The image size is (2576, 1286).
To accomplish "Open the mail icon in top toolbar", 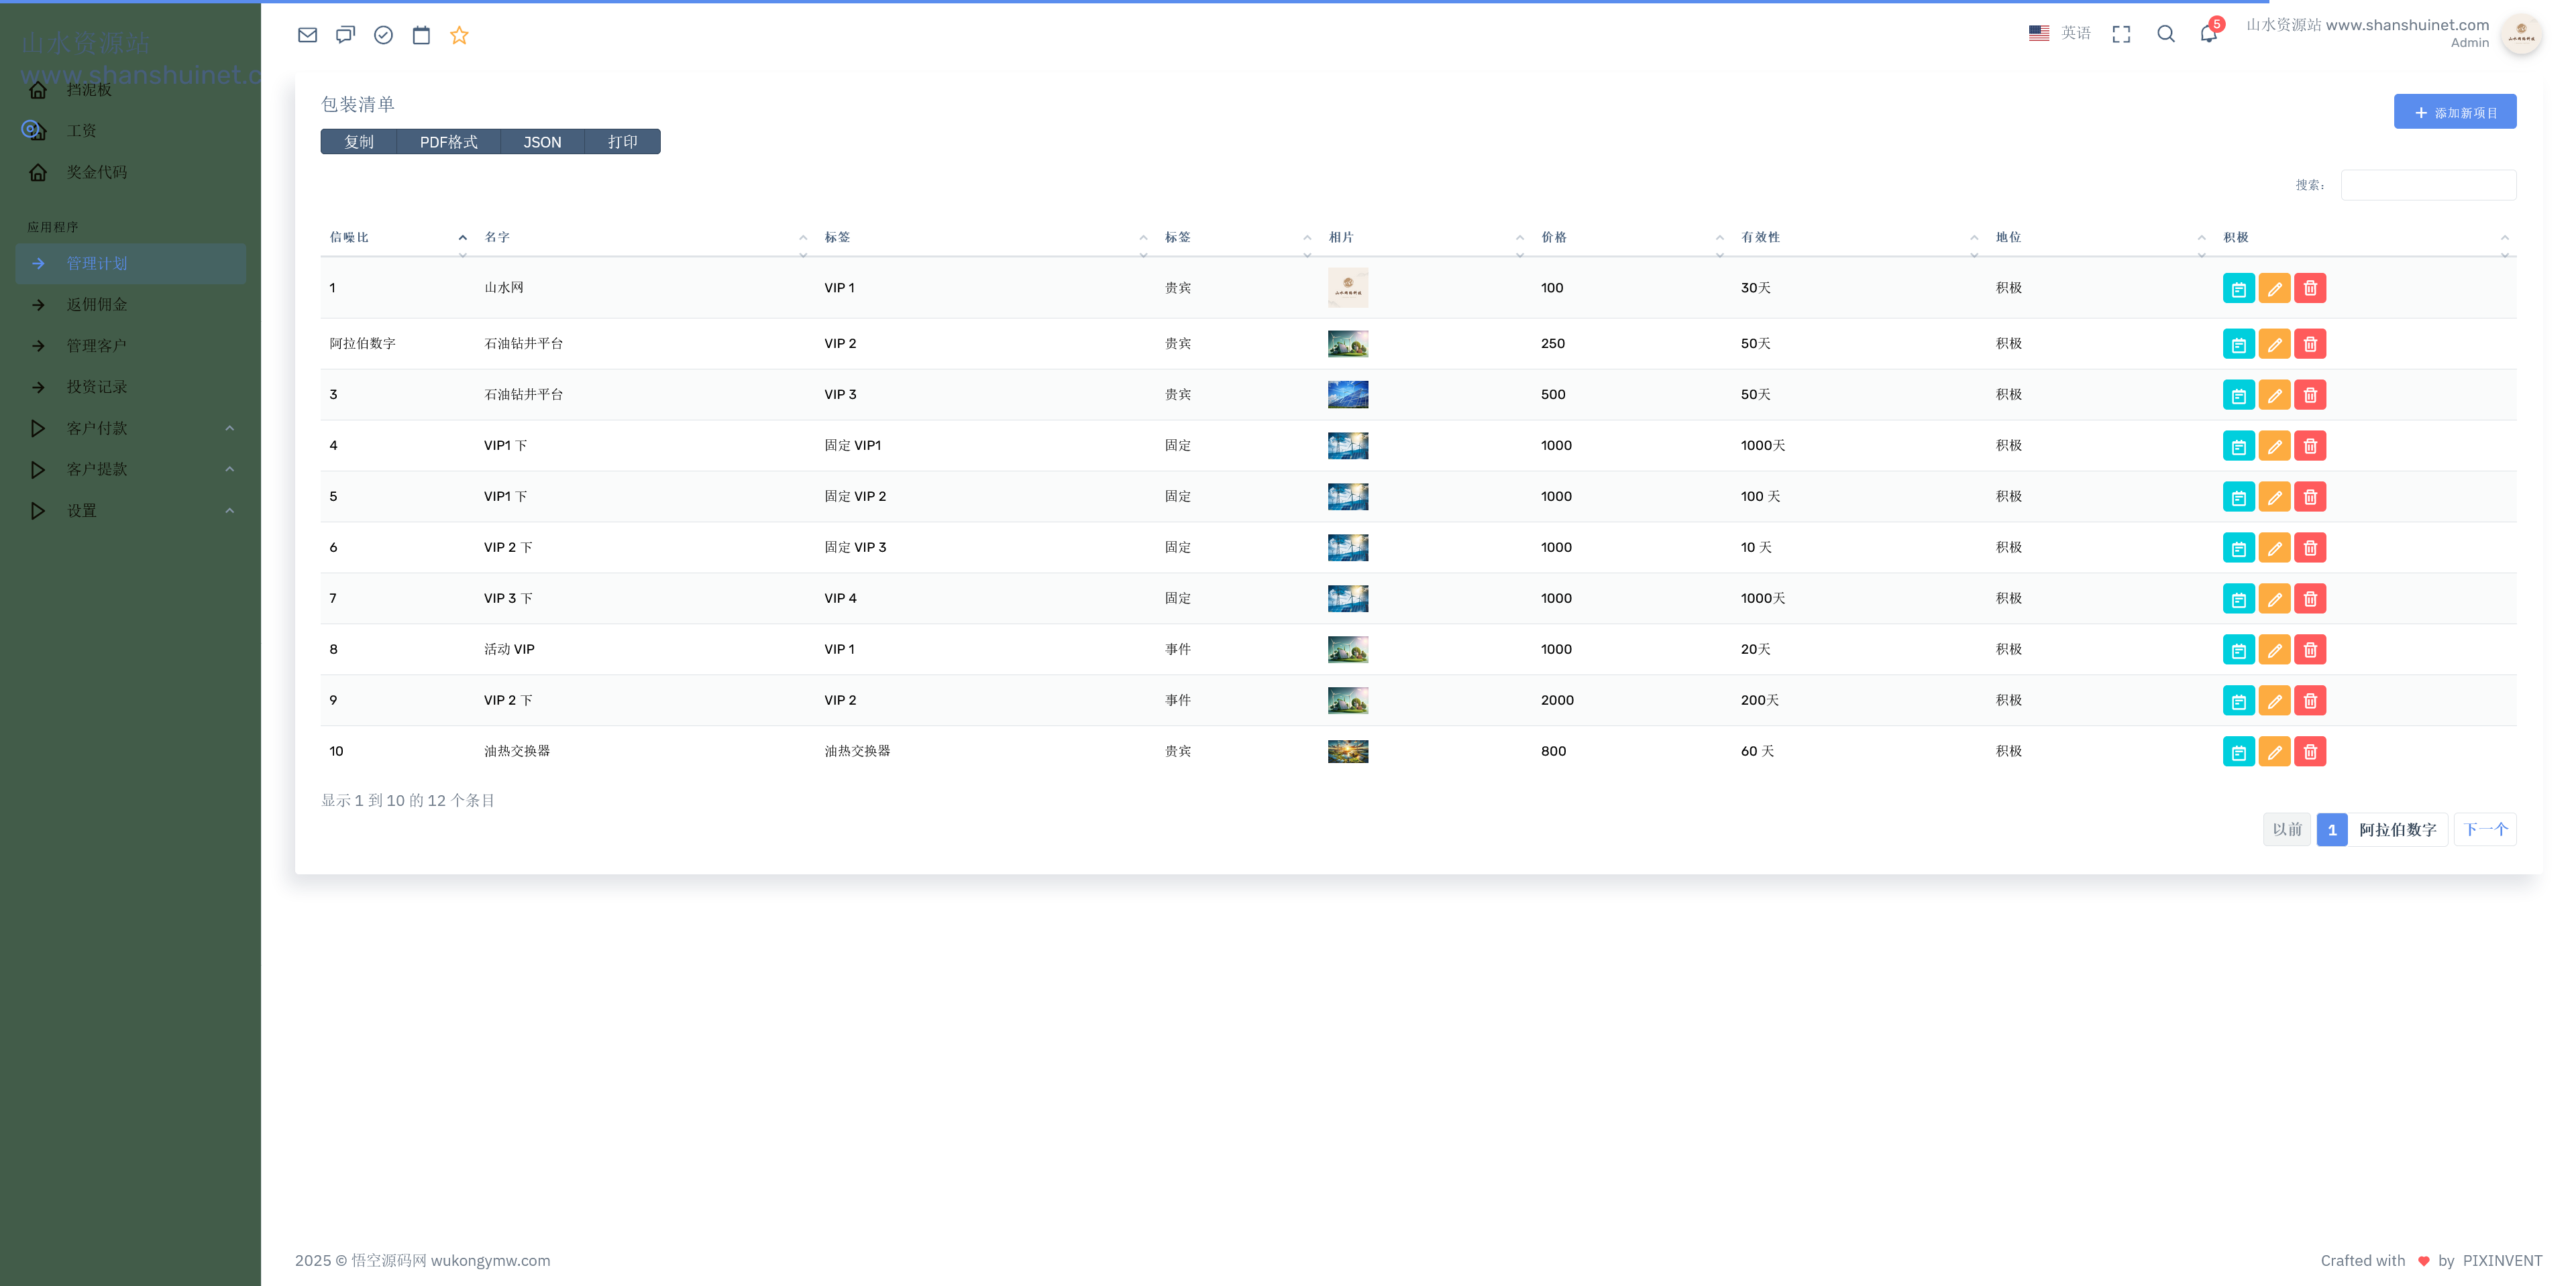I will tap(307, 35).
